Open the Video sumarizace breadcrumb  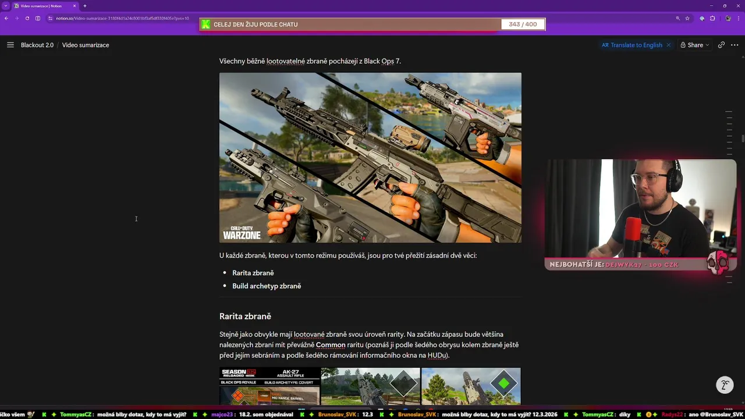[x=86, y=45]
